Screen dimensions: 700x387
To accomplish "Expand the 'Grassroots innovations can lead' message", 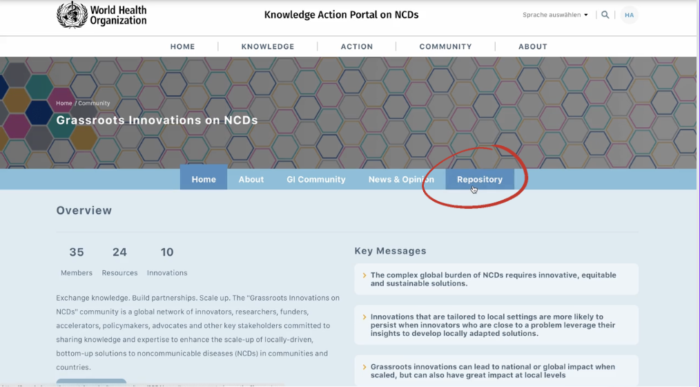I will tap(496, 370).
